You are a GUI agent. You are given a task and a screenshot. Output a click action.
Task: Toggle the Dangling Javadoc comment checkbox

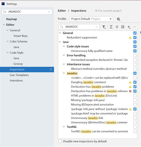pos(135,82)
